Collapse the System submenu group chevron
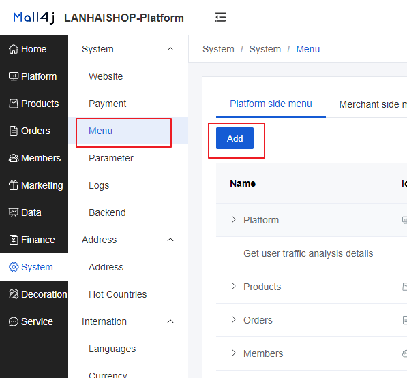 pyautogui.click(x=170, y=49)
